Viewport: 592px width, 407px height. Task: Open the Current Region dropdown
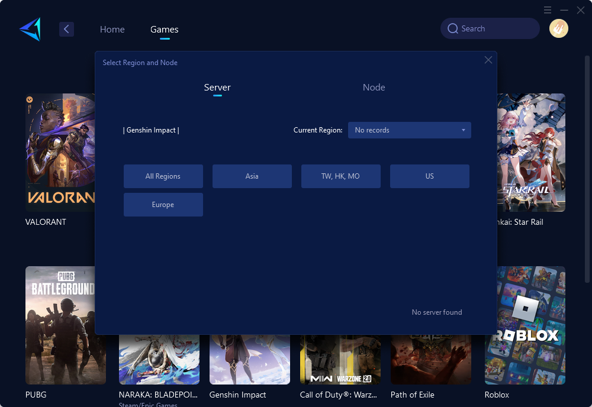pos(409,130)
